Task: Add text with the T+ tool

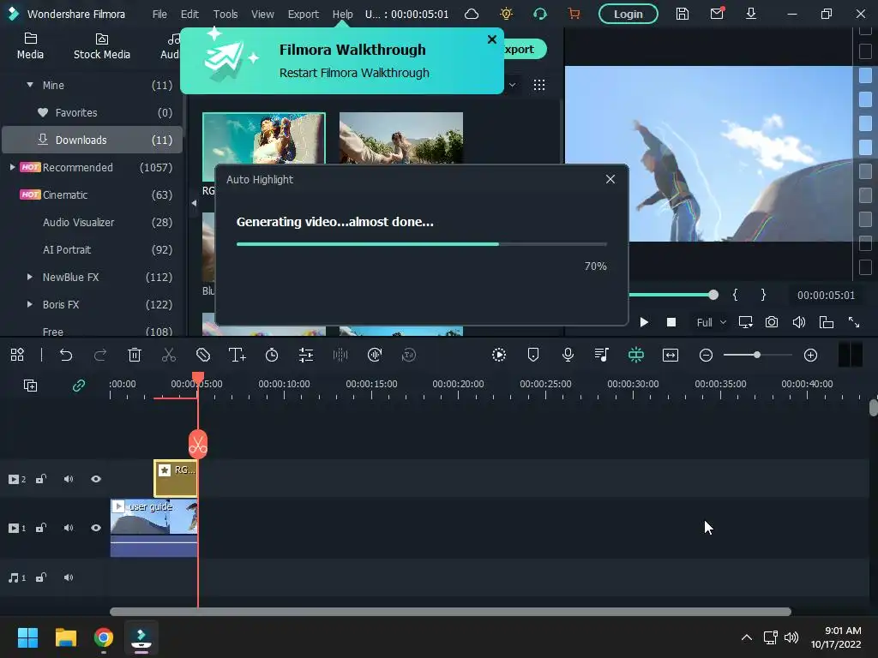Action: (238, 355)
